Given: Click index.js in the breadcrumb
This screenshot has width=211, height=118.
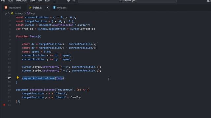Looking at the screenshot, I should pyautogui.click(x=19, y=13).
